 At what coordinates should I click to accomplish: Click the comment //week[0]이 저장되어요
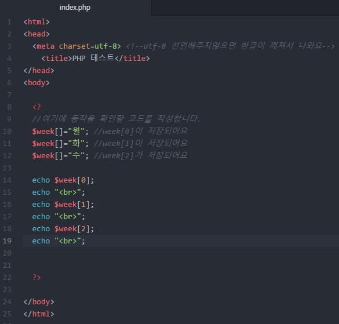(x=141, y=131)
